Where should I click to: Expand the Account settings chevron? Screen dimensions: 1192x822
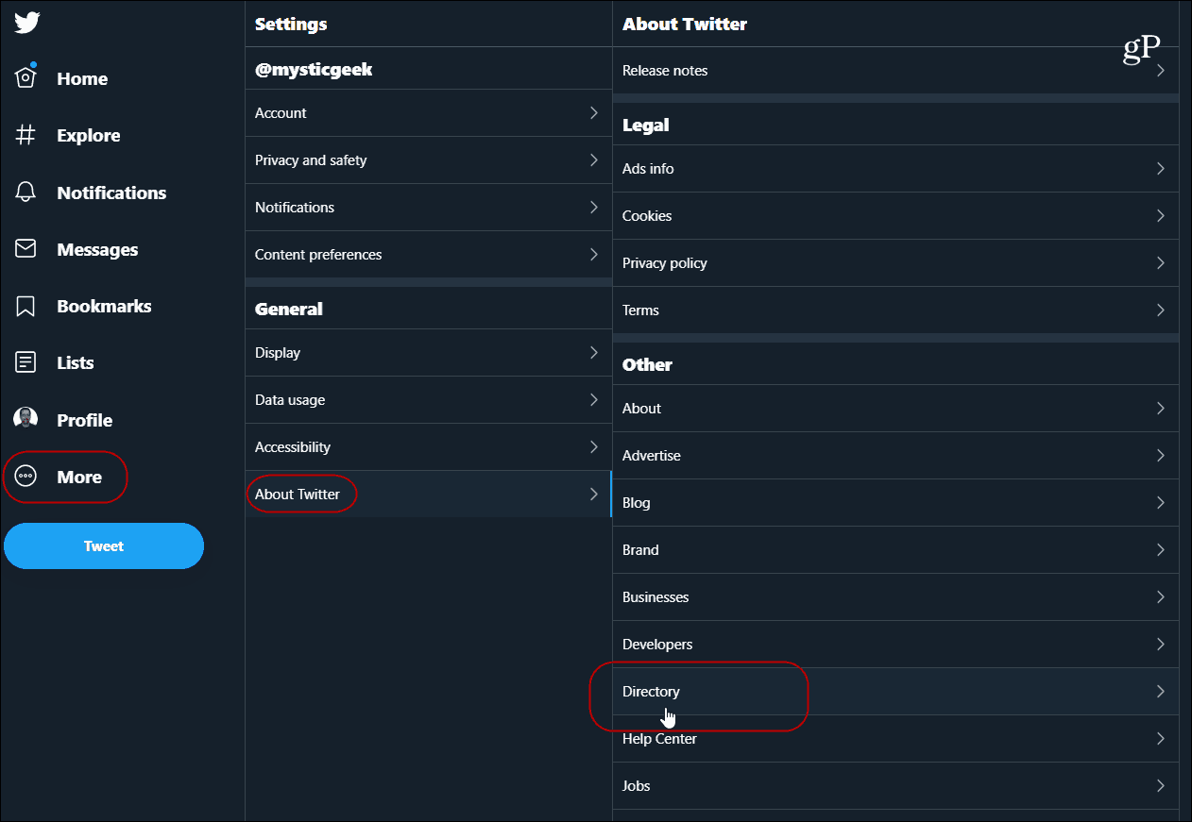[593, 112]
